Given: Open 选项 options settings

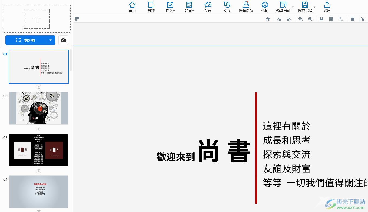Looking at the screenshot, I should click(265, 7).
